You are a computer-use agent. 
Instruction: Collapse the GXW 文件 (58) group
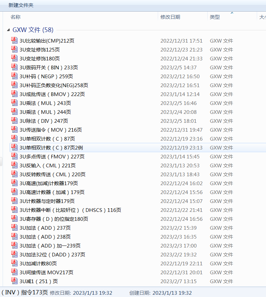click(x=8, y=30)
